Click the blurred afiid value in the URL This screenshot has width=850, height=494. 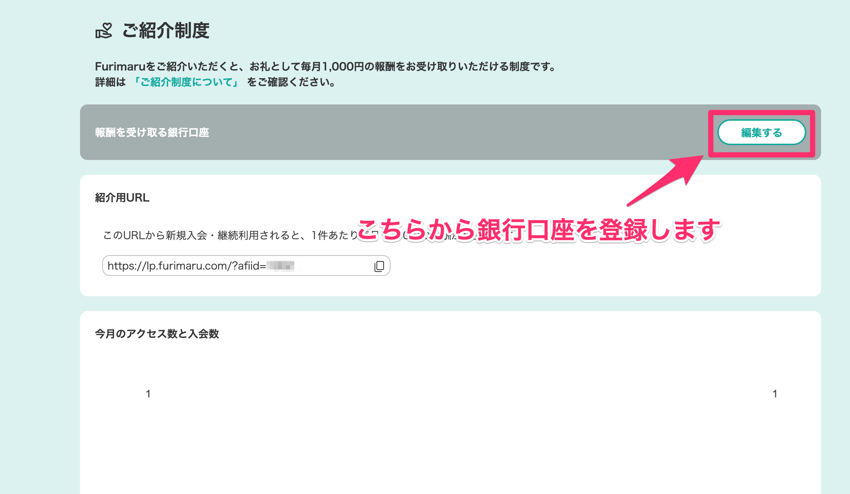click(x=280, y=266)
